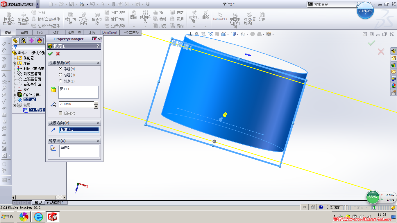The width and height of the screenshot is (397, 223).
Task: Decrease the wrap thickness with down spinner
Action: click(96, 107)
